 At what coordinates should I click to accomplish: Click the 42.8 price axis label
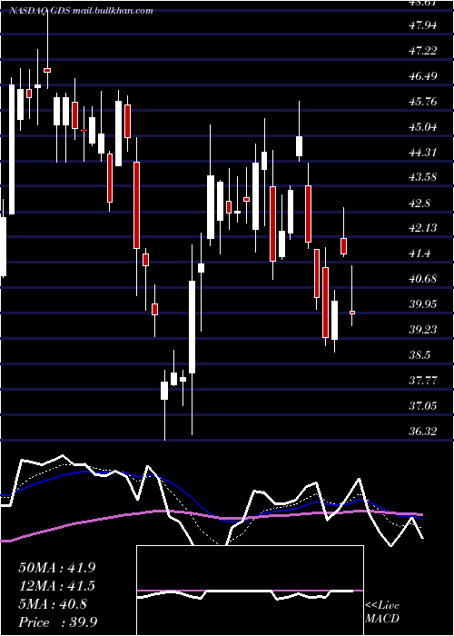[420, 204]
